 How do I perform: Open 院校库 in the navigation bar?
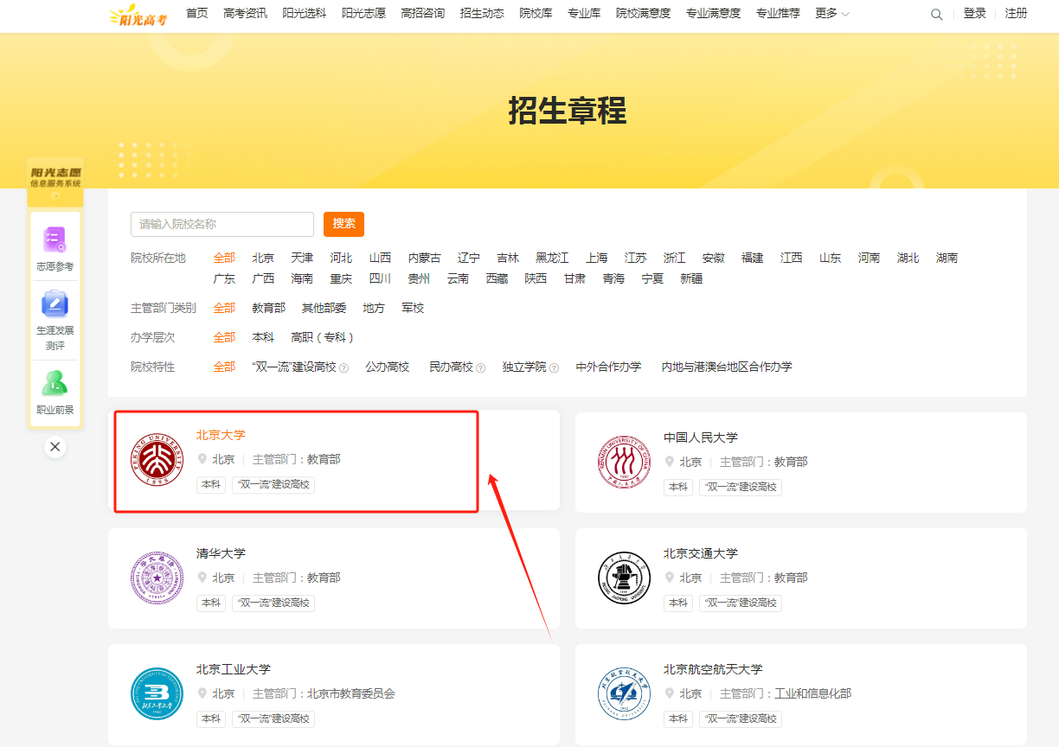(536, 13)
